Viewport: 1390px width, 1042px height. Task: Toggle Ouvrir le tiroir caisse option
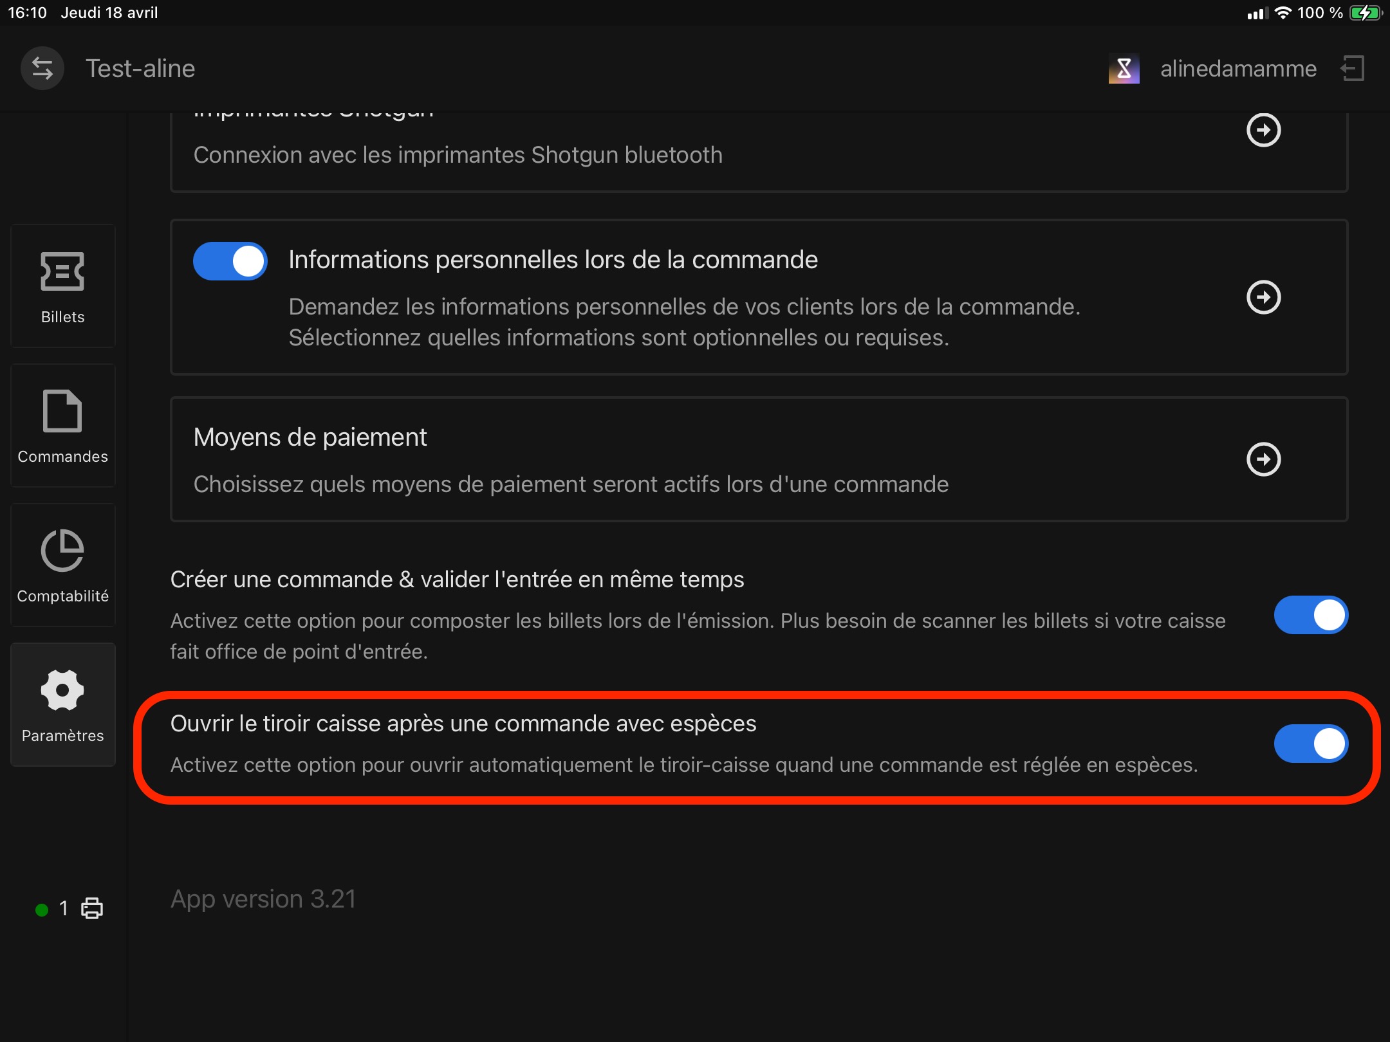point(1311,744)
